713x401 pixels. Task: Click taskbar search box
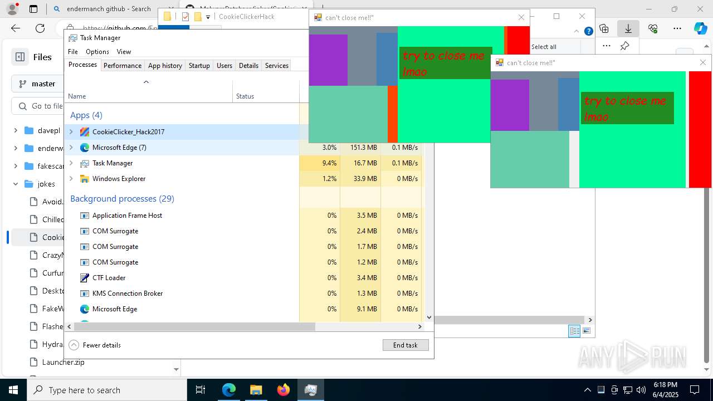(107, 390)
